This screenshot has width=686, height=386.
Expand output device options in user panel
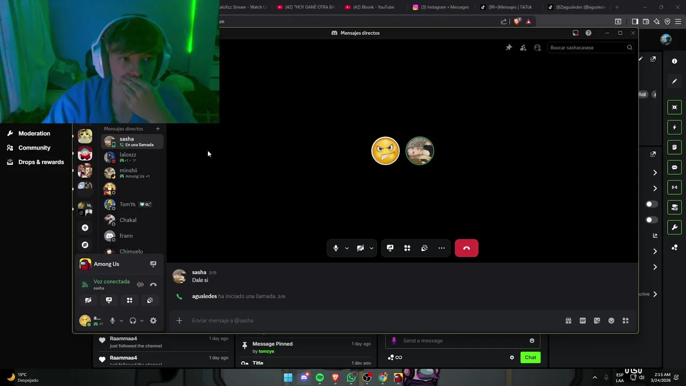pyautogui.click(x=141, y=321)
